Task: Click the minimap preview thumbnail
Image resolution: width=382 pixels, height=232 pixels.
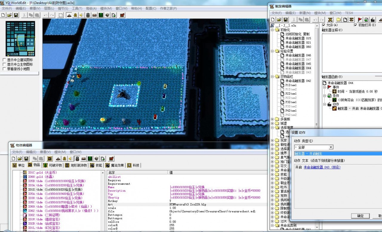Action: coord(20,38)
